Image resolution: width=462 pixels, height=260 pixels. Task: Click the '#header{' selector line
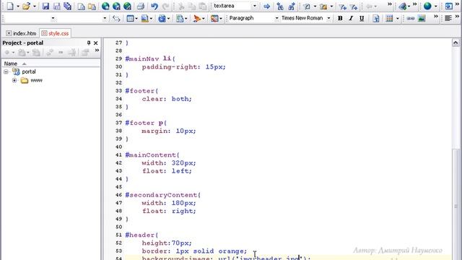[x=141, y=235]
